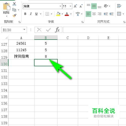Click the text orientation icon
This screenshot has height=126, width=126.
click(x=106, y=6)
